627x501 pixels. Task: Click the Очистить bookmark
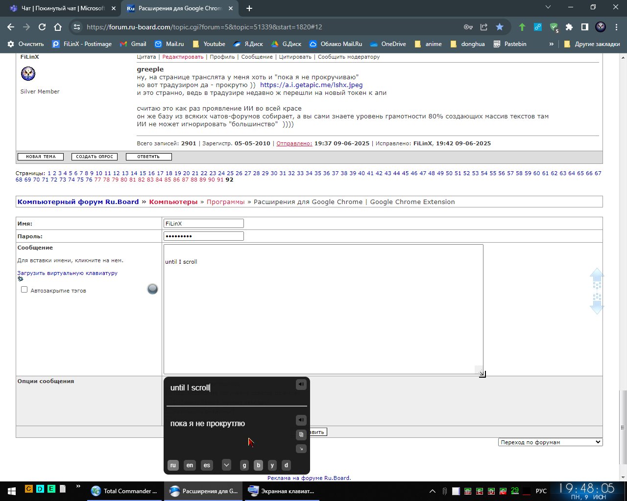[x=25, y=44]
